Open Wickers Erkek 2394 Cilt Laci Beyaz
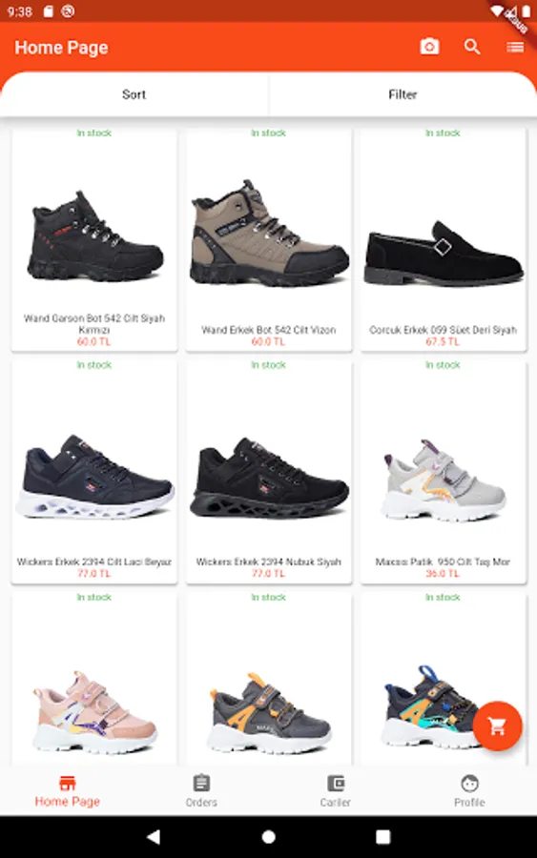The height and width of the screenshot is (858, 537). pos(94,472)
